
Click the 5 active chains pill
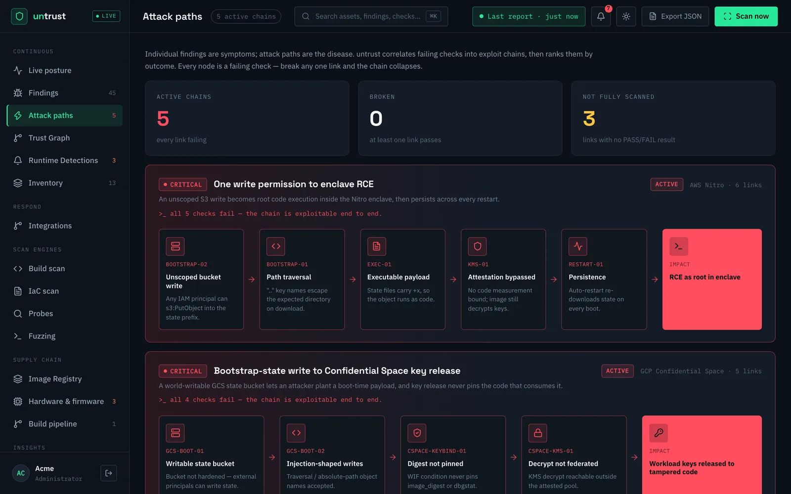246,16
